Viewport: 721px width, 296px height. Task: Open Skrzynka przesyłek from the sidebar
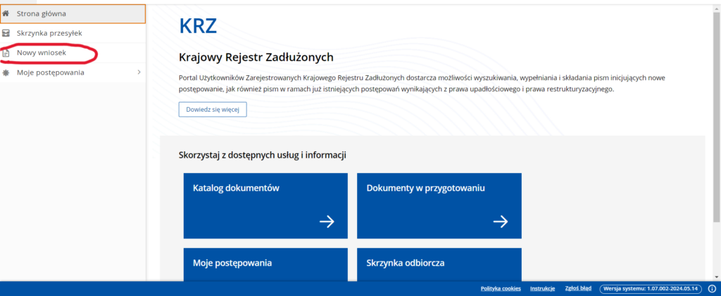(49, 33)
